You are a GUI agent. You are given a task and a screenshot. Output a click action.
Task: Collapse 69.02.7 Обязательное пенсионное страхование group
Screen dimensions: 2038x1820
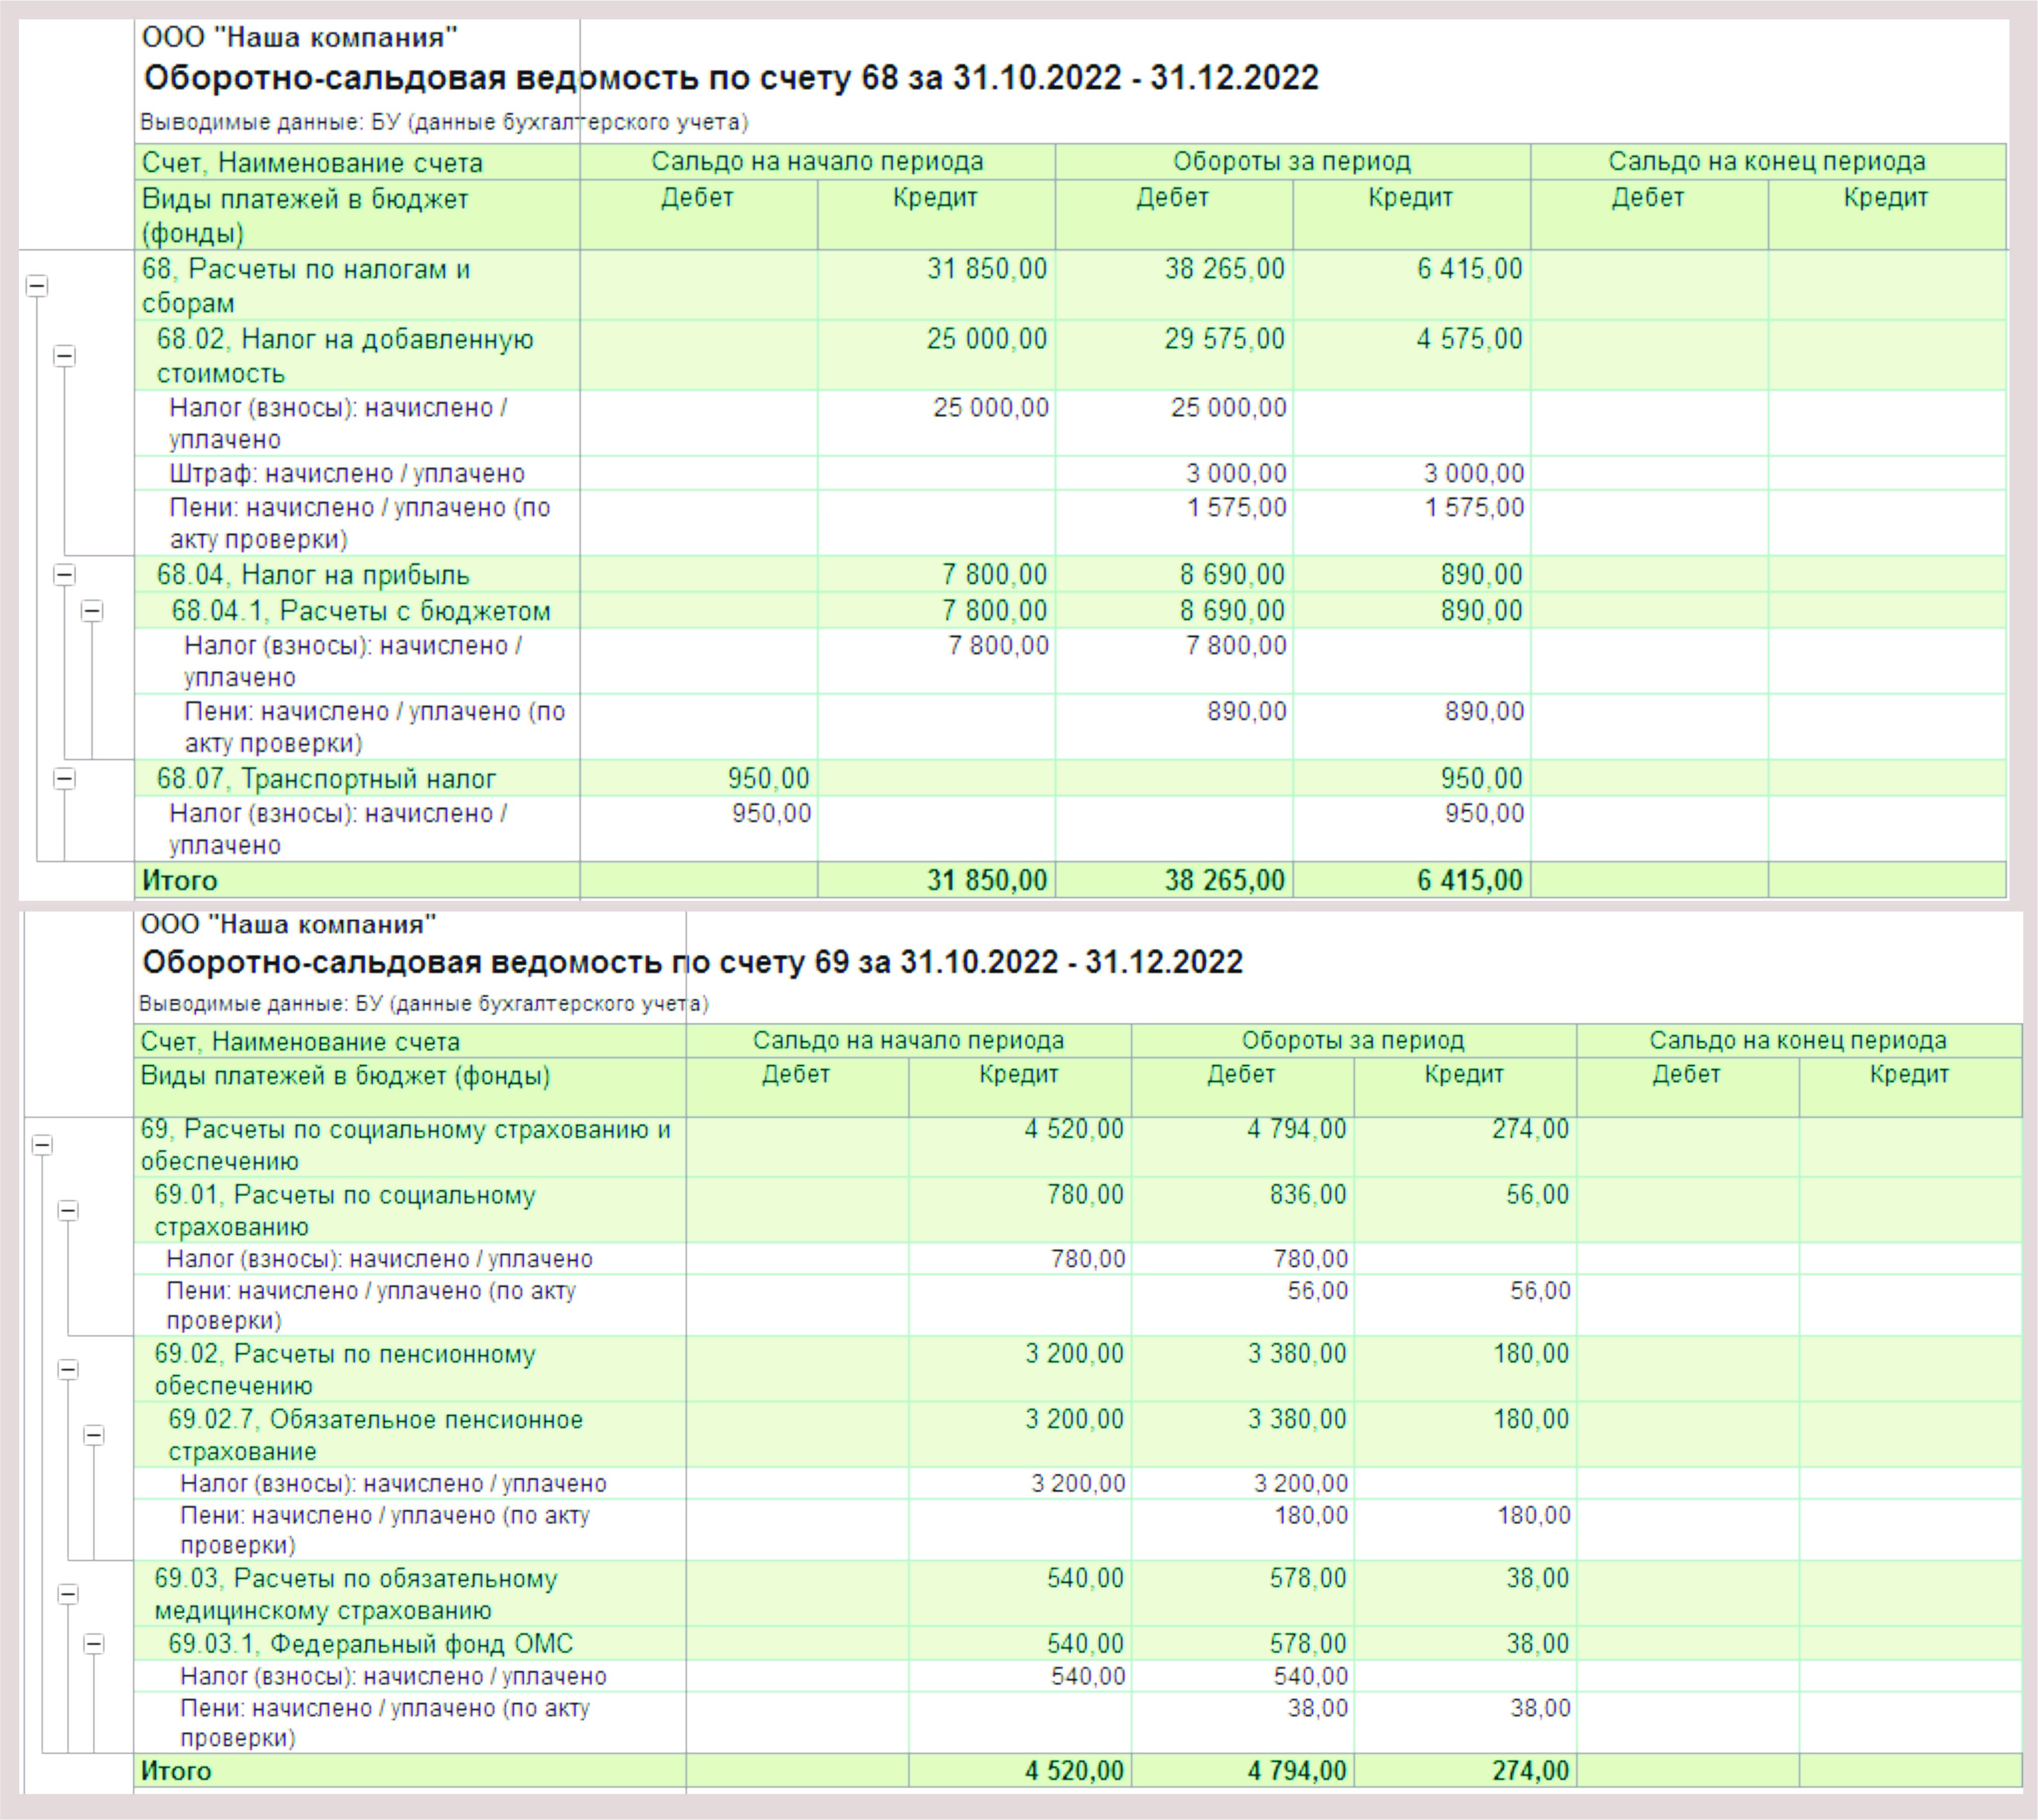tap(94, 1436)
